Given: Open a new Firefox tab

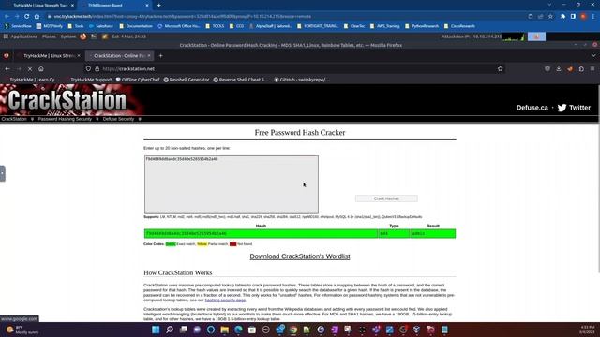Looking at the screenshot, I should click(x=160, y=56).
